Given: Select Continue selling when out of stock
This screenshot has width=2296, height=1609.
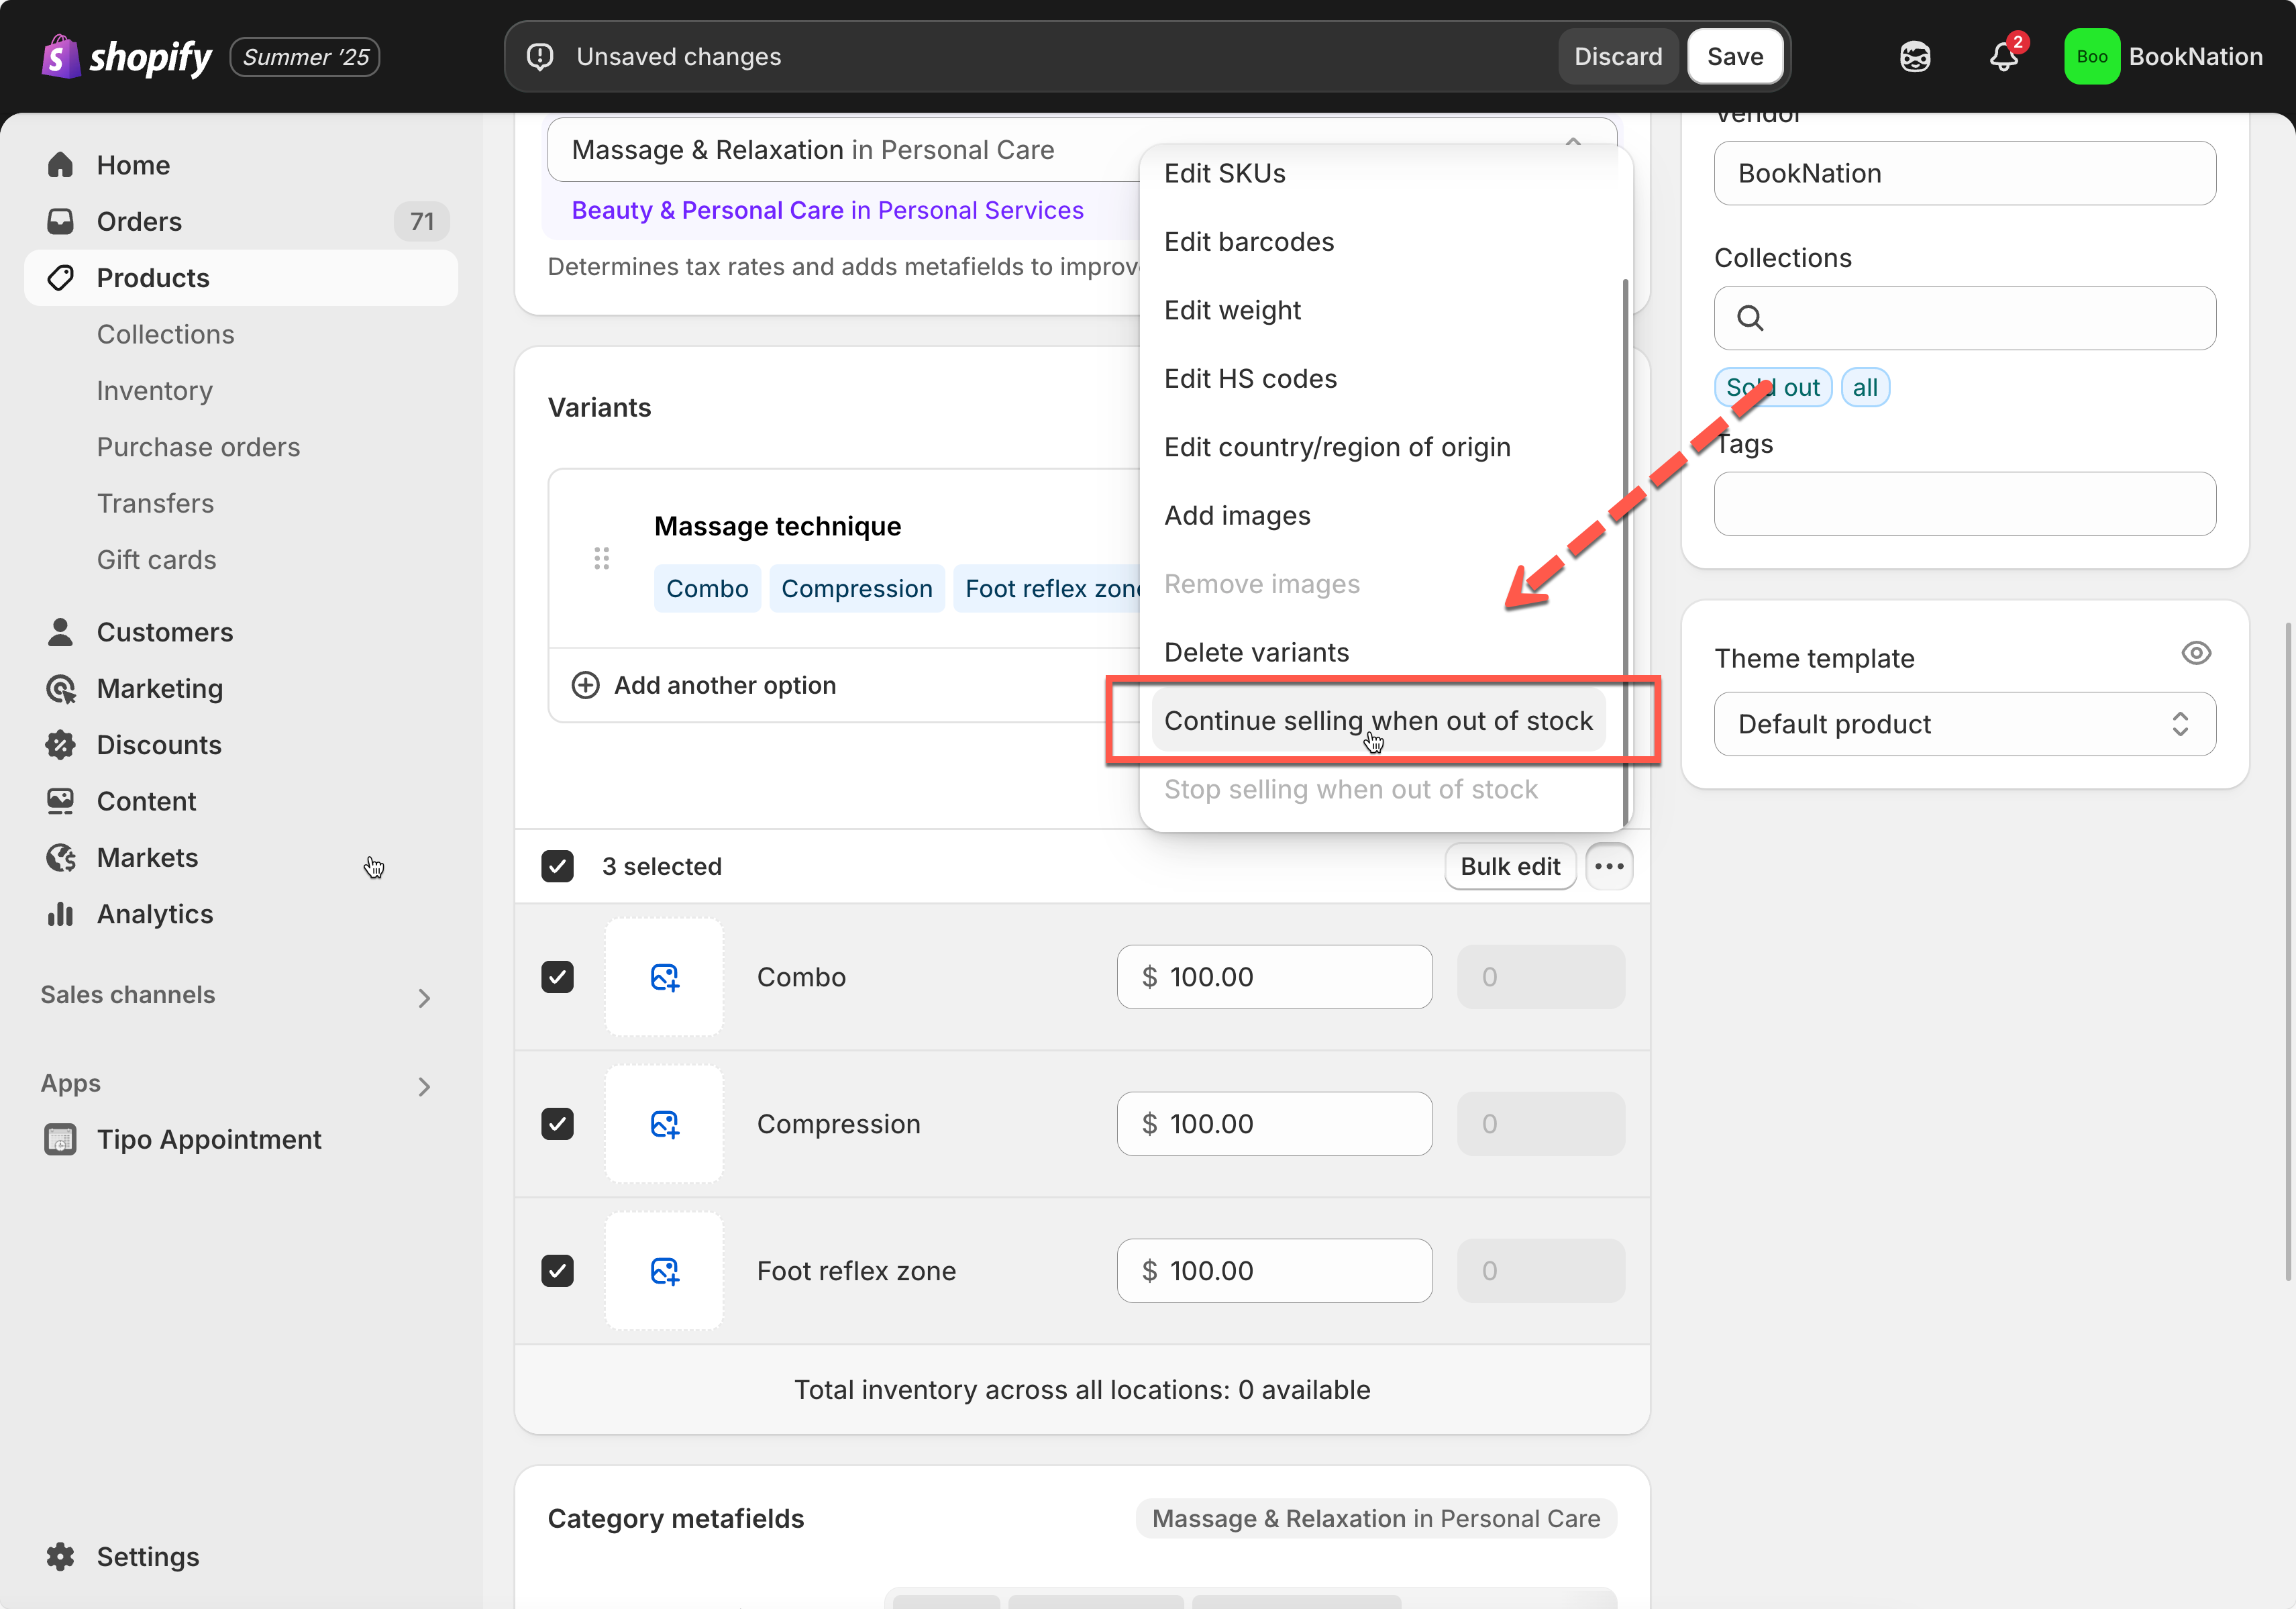Looking at the screenshot, I should pyautogui.click(x=1377, y=721).
